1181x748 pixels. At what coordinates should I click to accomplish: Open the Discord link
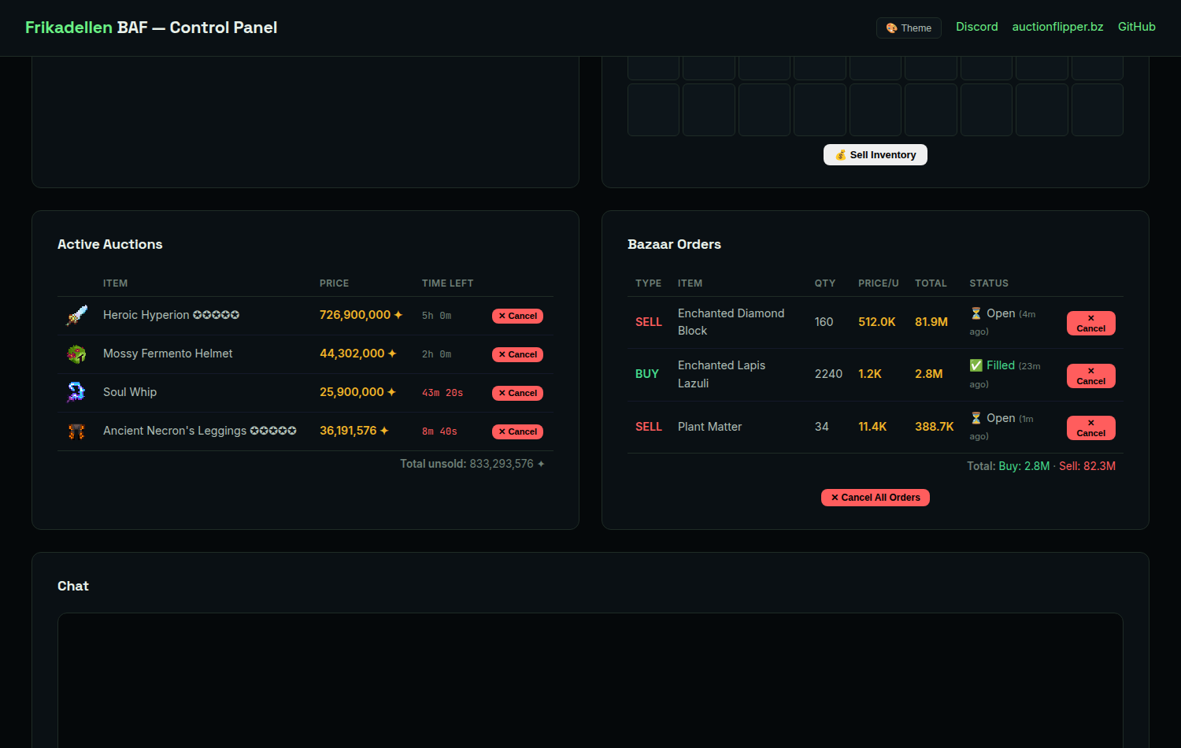[976, 27]
